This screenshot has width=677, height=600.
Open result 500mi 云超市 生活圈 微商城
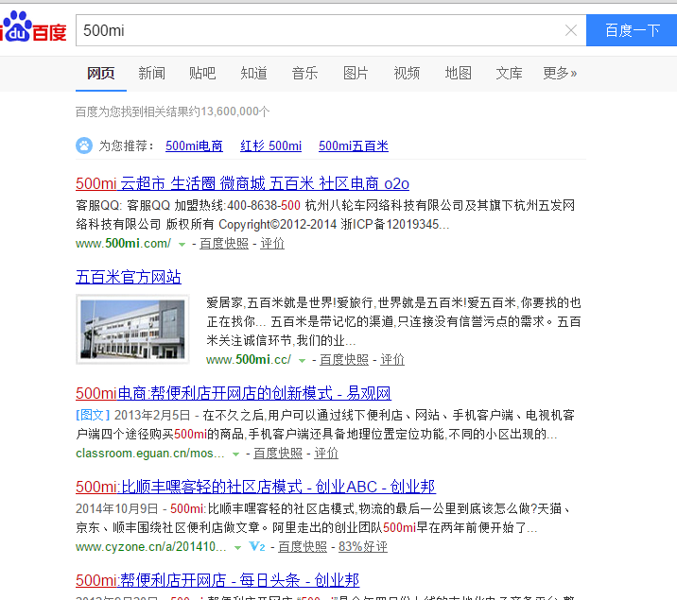click(242, 183)
